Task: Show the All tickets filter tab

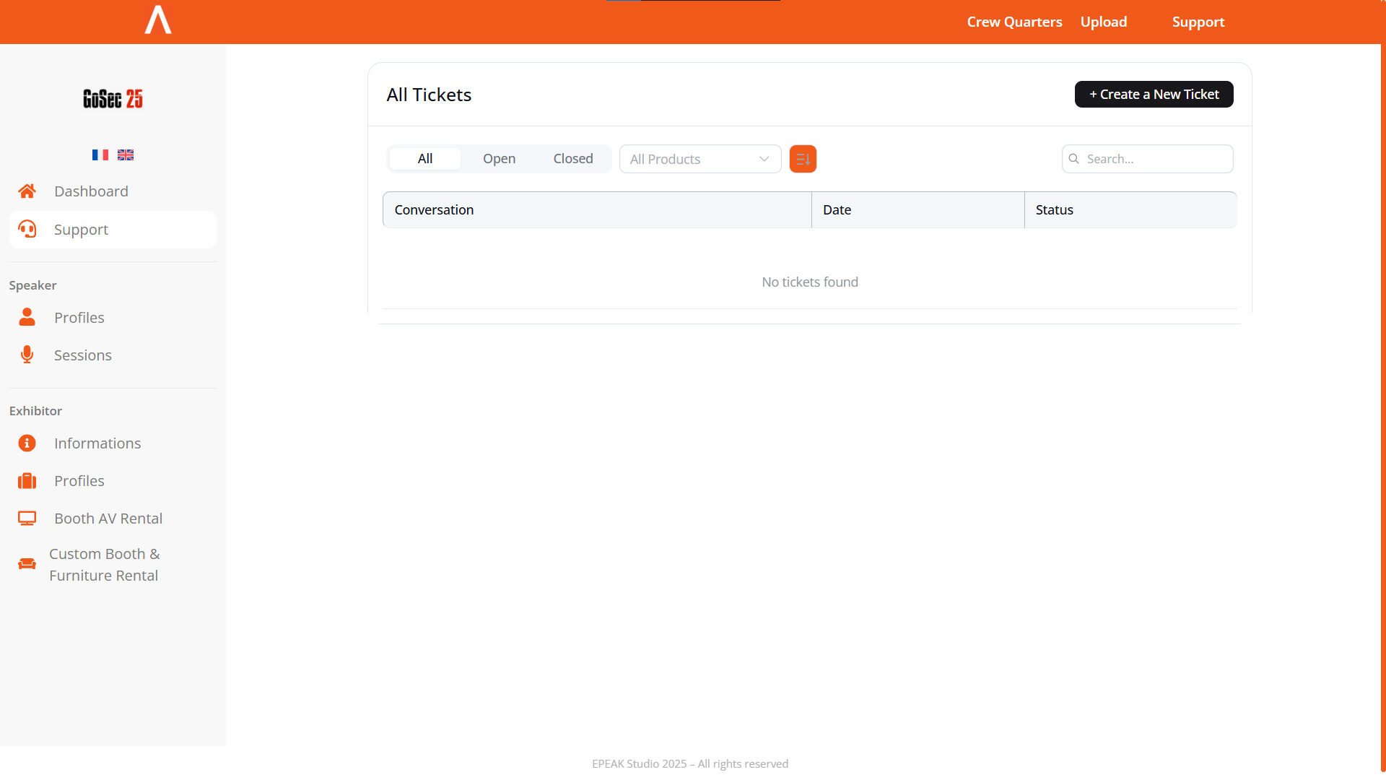Action: point(425,159)
